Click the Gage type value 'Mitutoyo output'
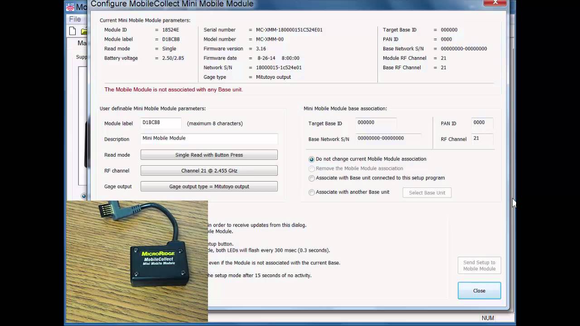 point(273,77)
